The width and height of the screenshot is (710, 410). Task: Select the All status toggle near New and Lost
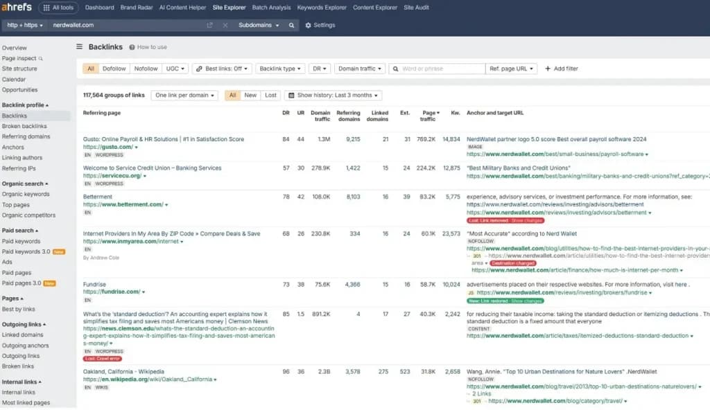232,96
